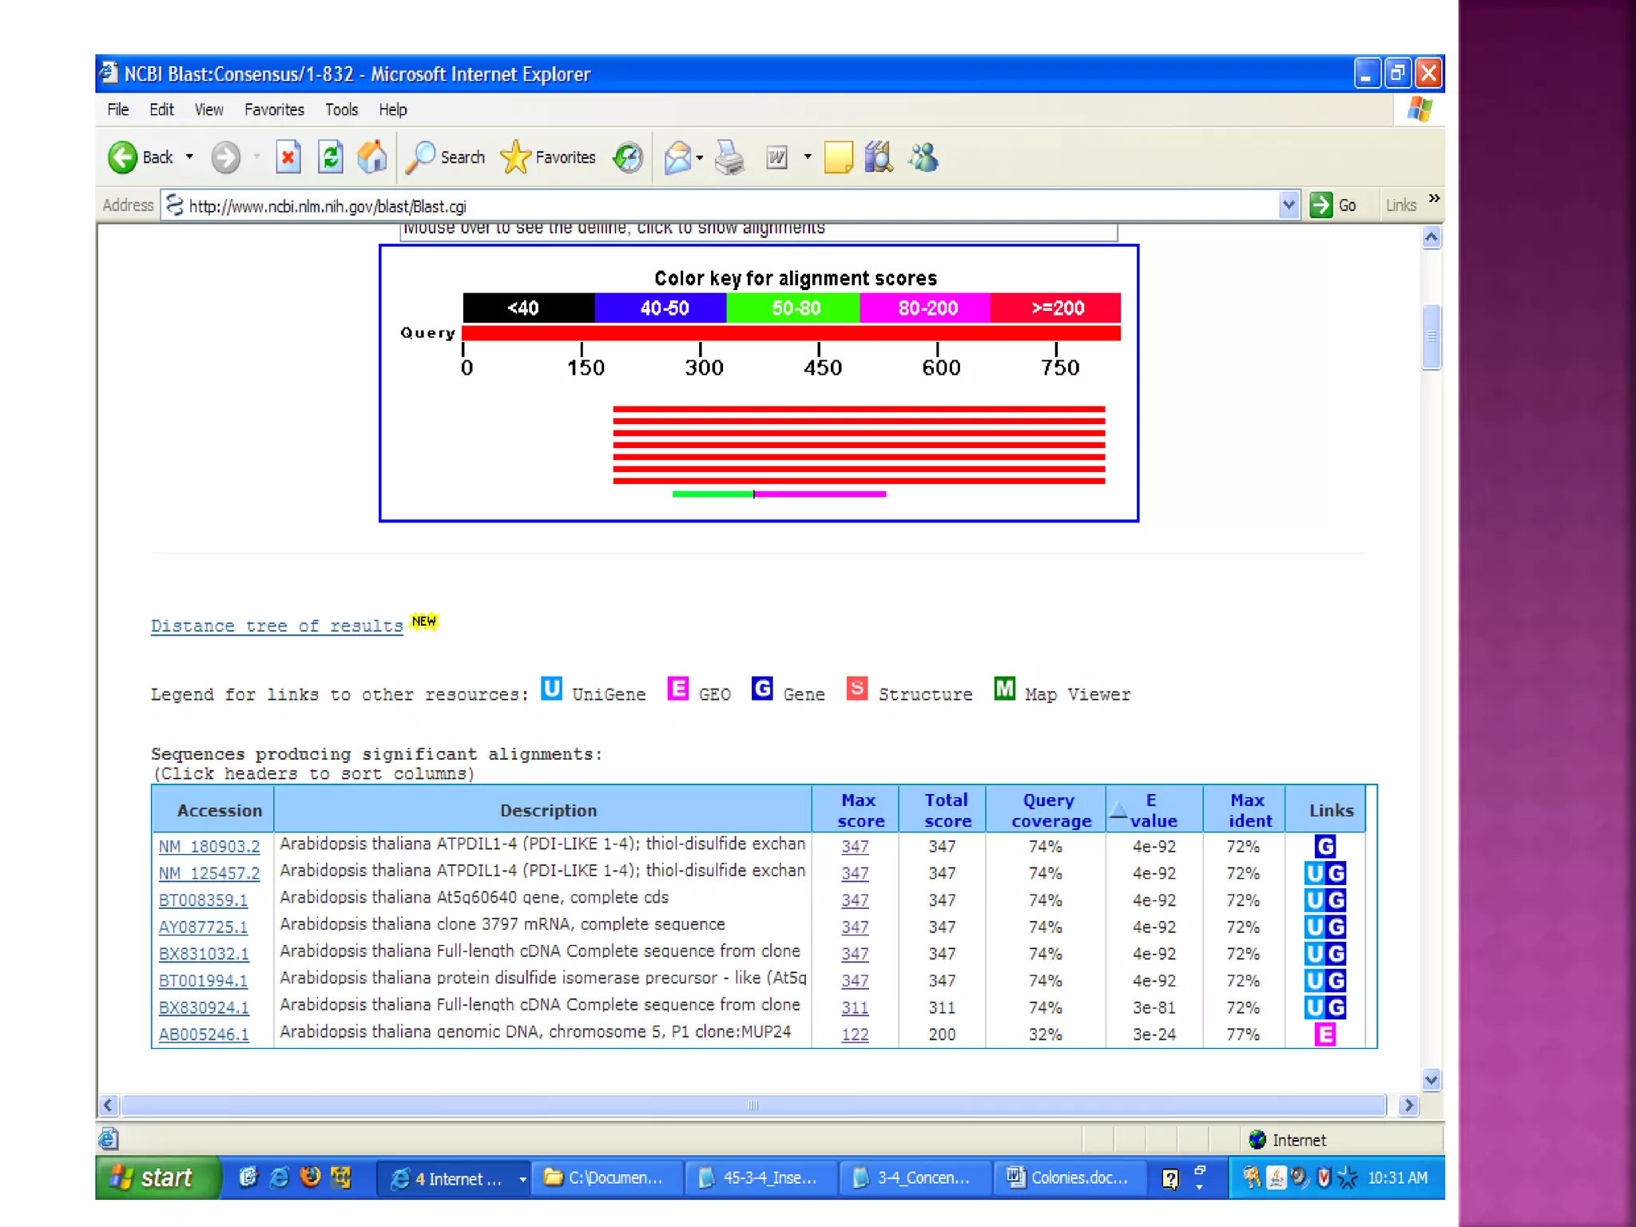Viewport: 1636px width, 1227px height.
Task: Click the GEO icon in the AB005246.1 row
Action: (x=1324, y=1034)
